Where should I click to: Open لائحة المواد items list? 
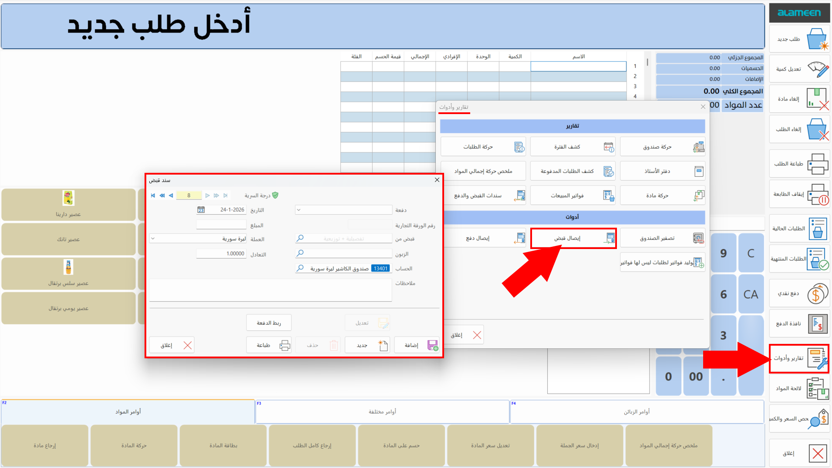(x=800, y=388)
